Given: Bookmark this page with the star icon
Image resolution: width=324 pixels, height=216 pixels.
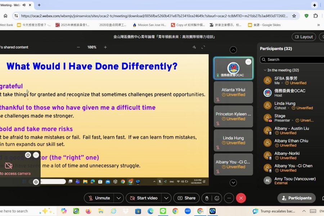Looking at the screenshot, I should coord(294,16).
